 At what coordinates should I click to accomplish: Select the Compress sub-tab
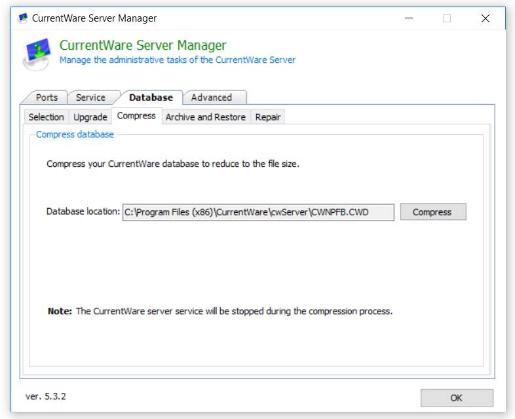point(136,116)
